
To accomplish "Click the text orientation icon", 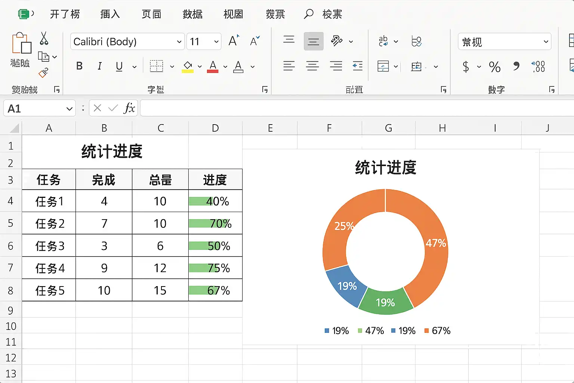I will (x=337, y=41).
